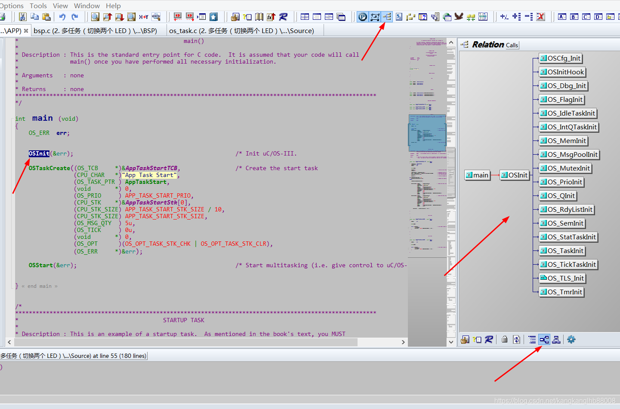Click the horizontal scrollbar right arrow
620x409 pixels.
click(403, 342)
